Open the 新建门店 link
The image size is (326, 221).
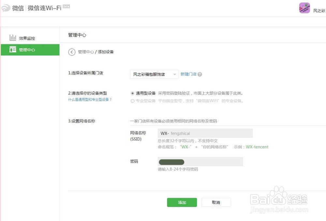pyautogui.click(x=189, y=74)
